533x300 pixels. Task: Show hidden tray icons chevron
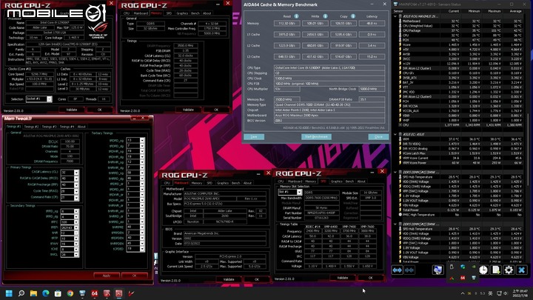pos(462,293)
